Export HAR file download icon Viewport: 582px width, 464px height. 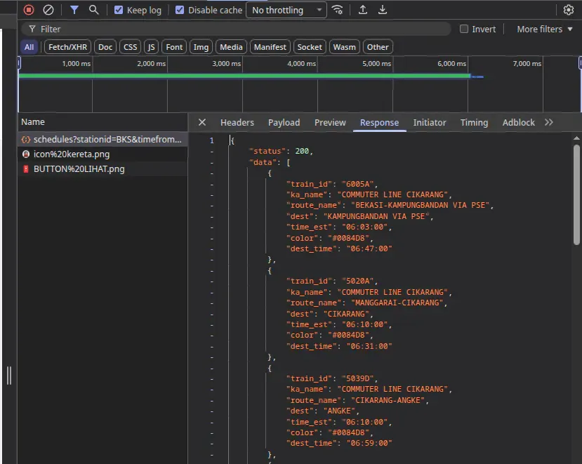click(383, 10)
